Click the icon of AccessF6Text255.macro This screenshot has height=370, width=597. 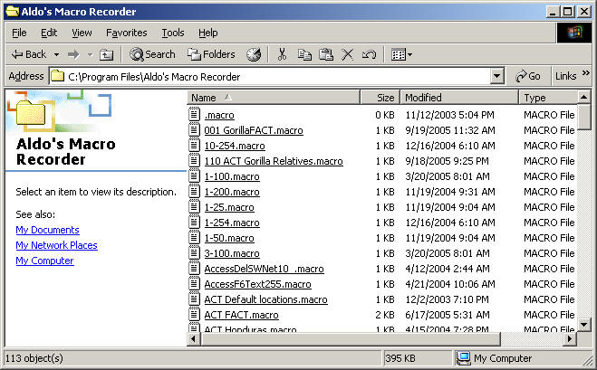194,284
